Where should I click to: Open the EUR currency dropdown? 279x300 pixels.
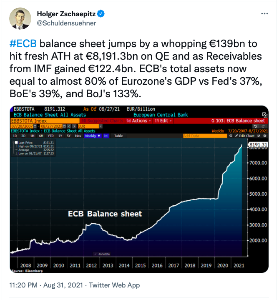tap(87, 126)
